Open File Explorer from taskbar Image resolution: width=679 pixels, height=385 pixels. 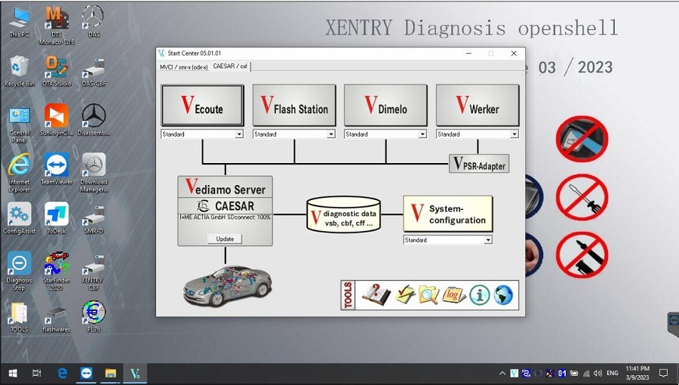[111, 374]
